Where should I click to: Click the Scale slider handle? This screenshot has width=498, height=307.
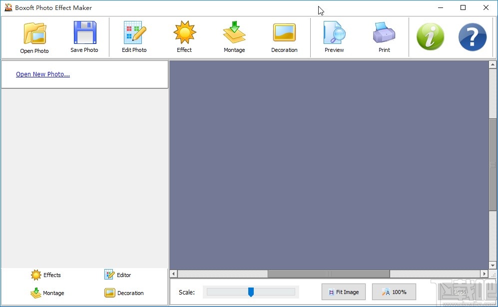point(251,292)
